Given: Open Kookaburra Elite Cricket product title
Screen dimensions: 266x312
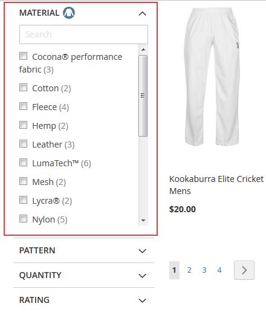Looking at the screenshot, I should 217,185.
